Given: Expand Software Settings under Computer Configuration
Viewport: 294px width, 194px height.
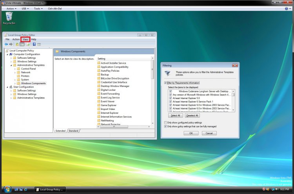Looking at the screenshot, I should 11,58.
